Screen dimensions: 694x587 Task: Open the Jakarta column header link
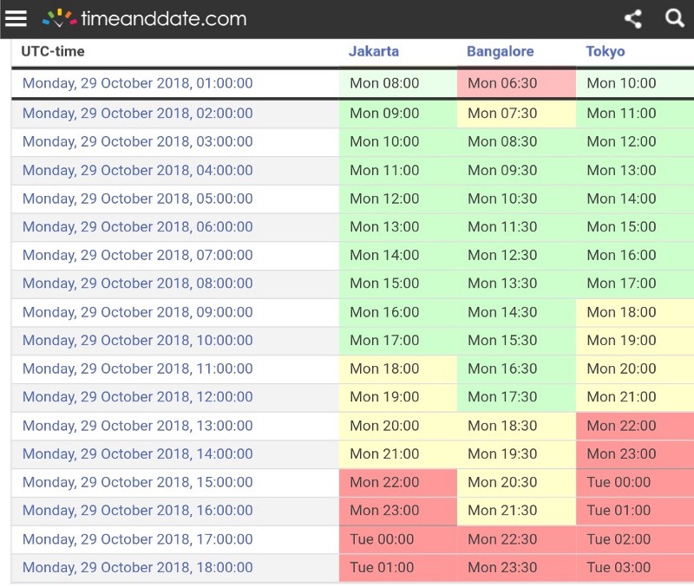coord(374,51)
